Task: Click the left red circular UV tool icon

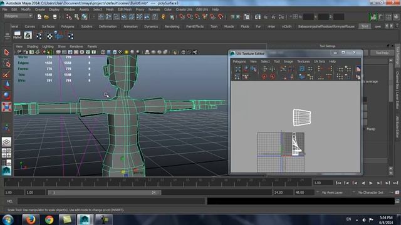Action: 264,76
